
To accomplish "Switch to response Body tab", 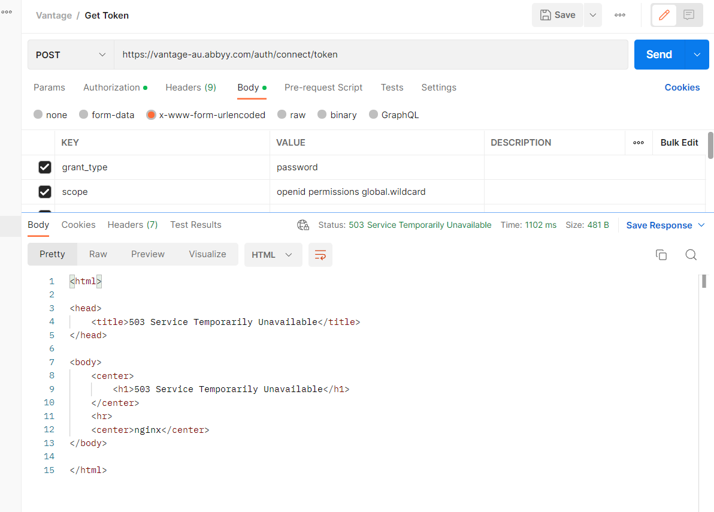I will click(38, 225).
